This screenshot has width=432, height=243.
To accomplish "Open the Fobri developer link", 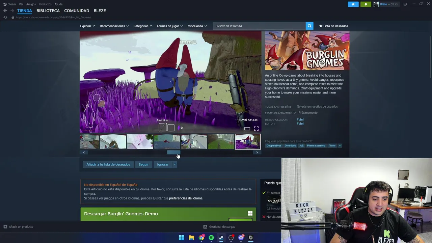I will click(300, 119).
